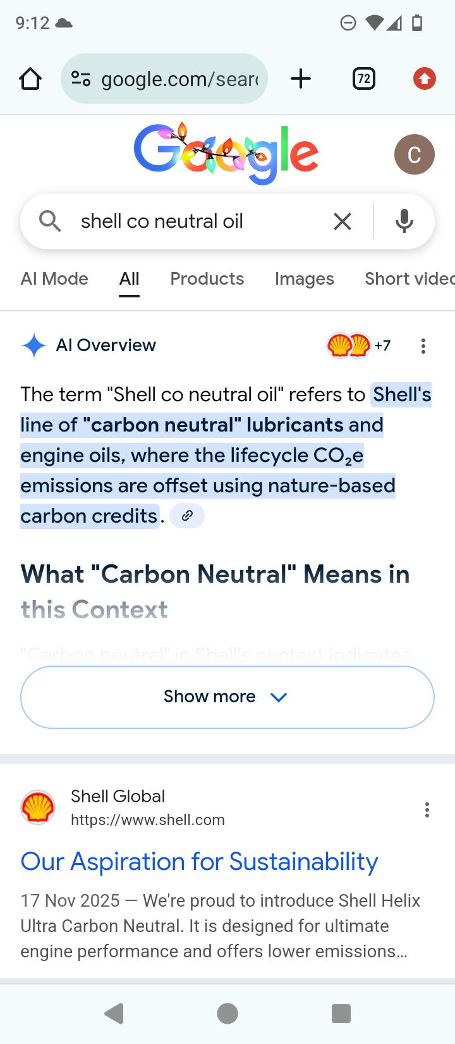This screenshot has width=455, height=1044.
Task: Tap the link chip after carbon credits
Action: (x=187, y=516)
